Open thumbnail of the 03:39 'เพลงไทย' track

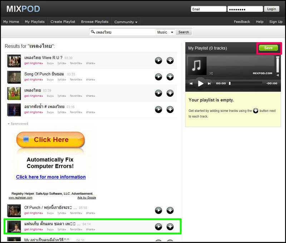click(x=14, y=94)
